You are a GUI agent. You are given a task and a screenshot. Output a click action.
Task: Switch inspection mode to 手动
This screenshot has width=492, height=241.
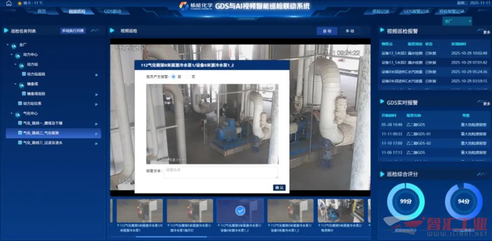tap(350, 31)
